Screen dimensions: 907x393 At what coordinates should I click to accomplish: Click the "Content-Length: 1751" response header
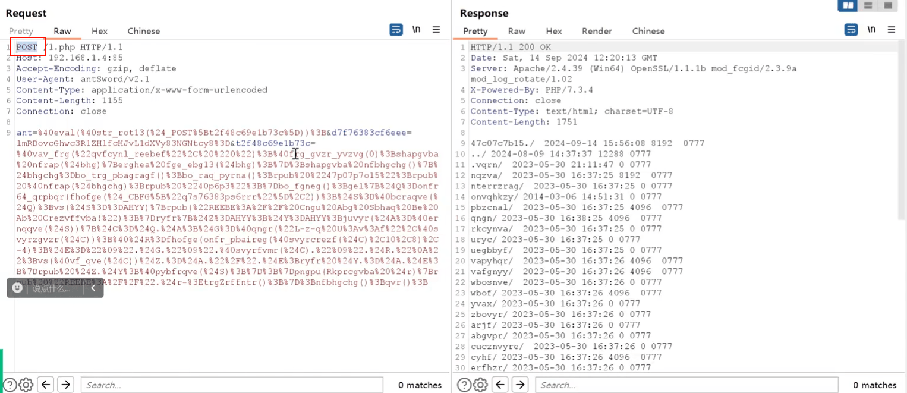click(524, 122)
